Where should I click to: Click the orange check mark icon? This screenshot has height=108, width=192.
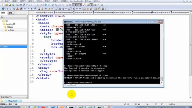pos(84,5)
